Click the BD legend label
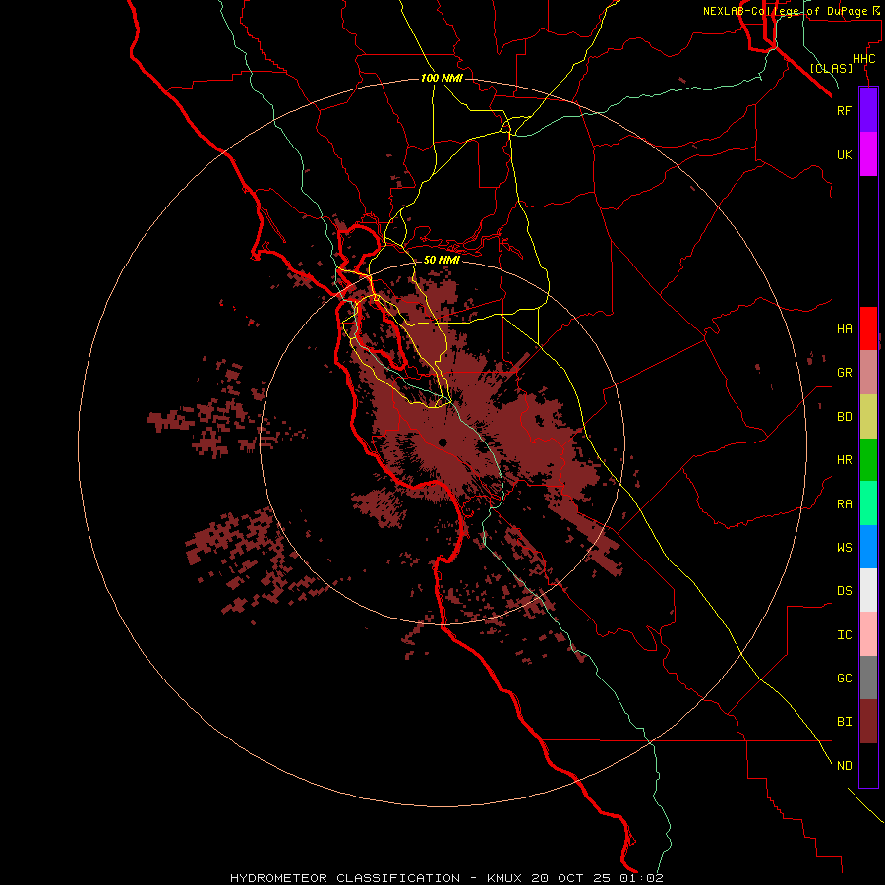Viewport: 885px width, 885px height. click(x=844, y=417)
